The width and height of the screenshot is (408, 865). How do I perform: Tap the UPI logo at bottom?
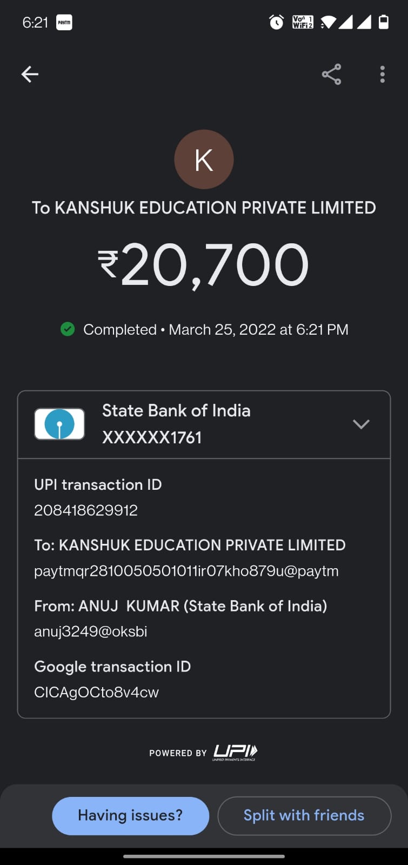tap(235, 752)
